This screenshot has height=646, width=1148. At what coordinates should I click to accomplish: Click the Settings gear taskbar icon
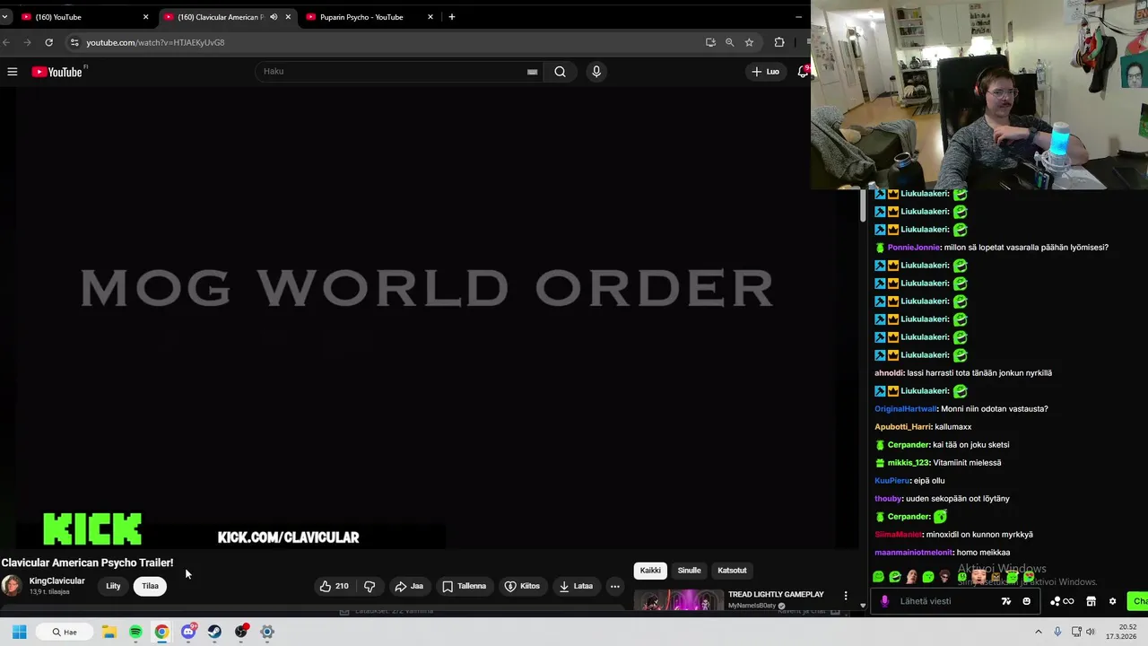(x=267, y=632)
